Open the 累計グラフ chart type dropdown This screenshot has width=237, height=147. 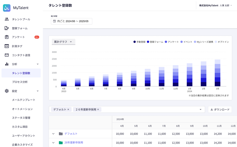[63, 42]
